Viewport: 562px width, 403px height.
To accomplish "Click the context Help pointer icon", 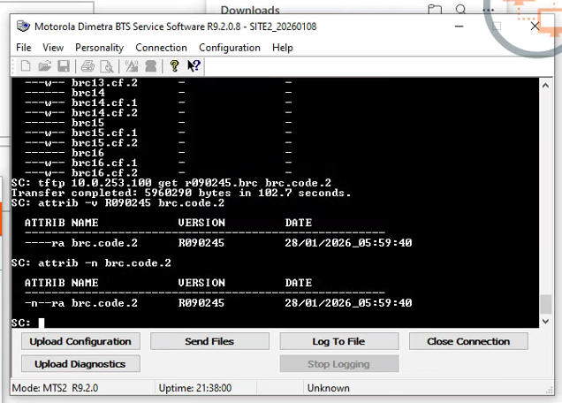I will [x=194, y=66].
